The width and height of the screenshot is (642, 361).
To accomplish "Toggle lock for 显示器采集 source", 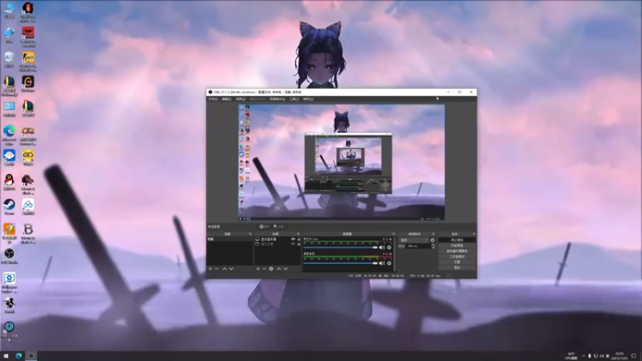I will pos(299,239).
